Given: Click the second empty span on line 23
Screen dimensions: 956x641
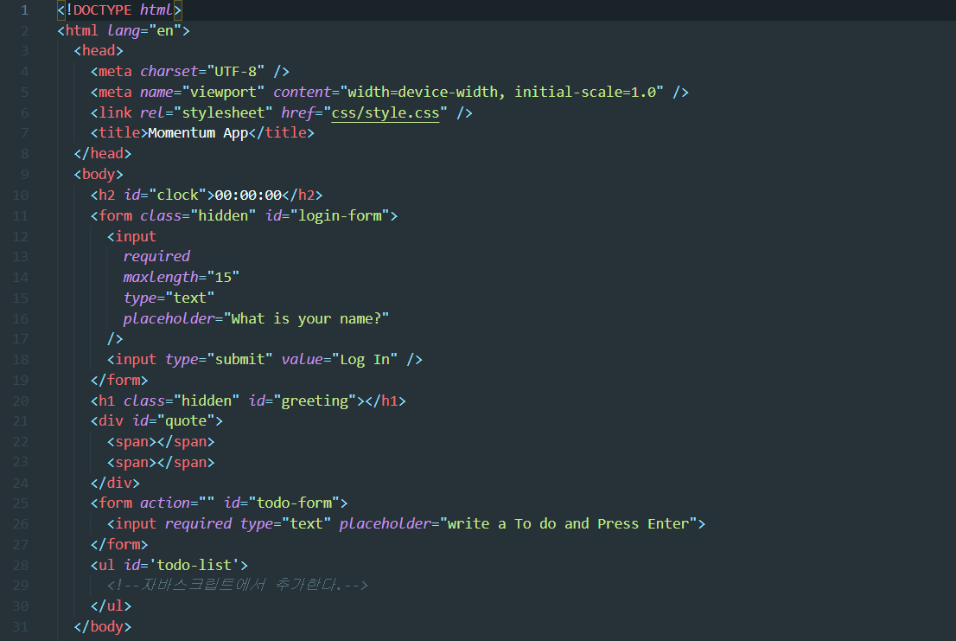Looking at the screenshot, I should 161,462.
